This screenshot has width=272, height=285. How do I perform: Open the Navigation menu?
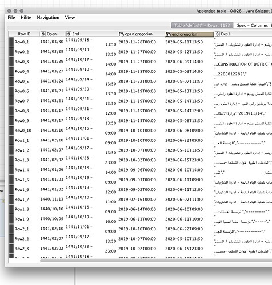pyautogui.click(x=48, y=18)
